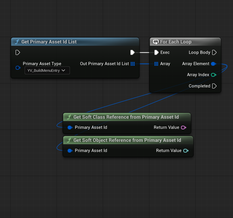Click the For Each Loop Exec input pin

[x=156, y=52]
